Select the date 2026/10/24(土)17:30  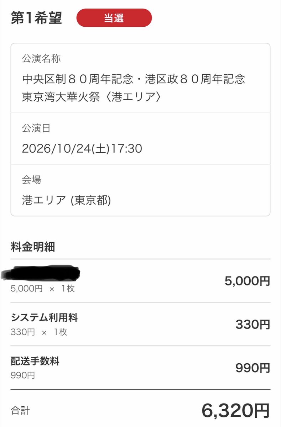[82, 148]
